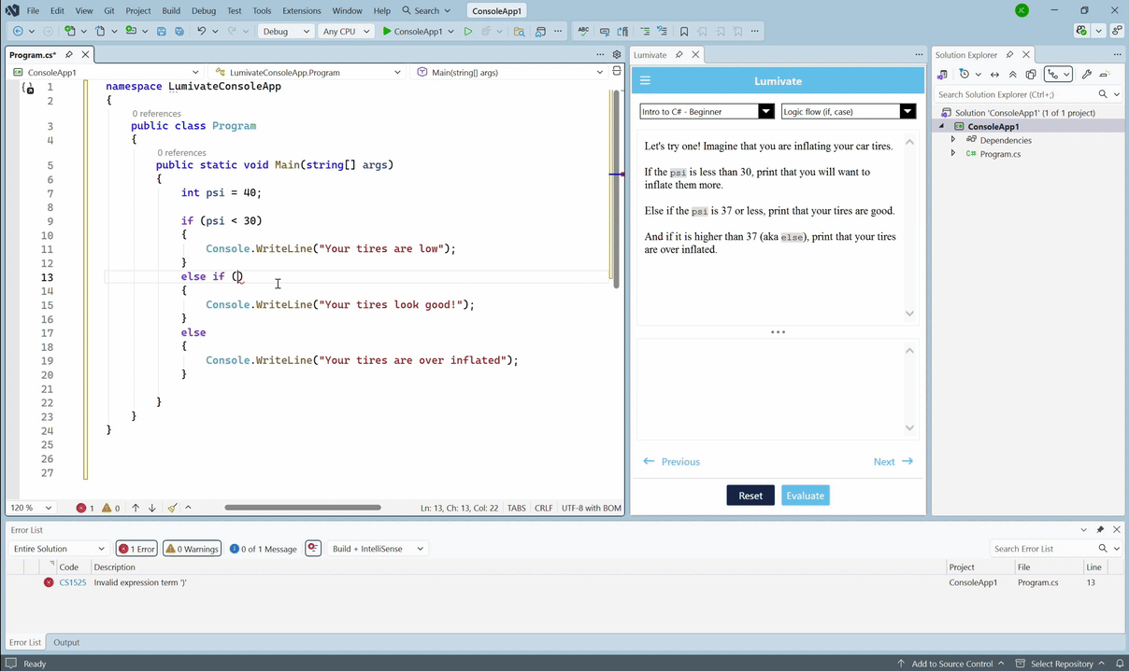Expand the Dependencies tree node
The height and width of the screenshot is (671, 1129).
tap(953, 140)
